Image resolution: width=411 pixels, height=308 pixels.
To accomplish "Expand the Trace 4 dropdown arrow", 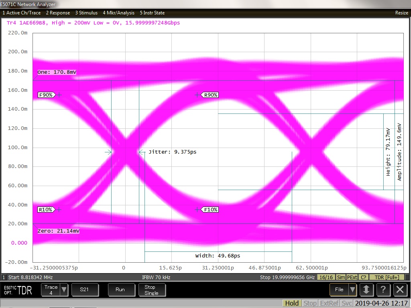I will (x=64, y=290).
